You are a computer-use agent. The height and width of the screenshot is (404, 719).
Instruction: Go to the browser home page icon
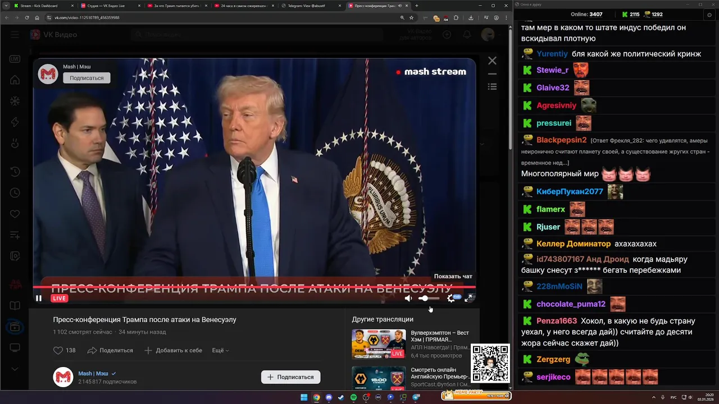point(37,17)
